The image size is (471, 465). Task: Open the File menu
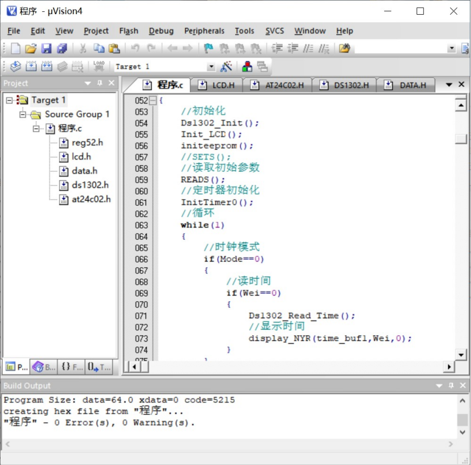point(14,31)
